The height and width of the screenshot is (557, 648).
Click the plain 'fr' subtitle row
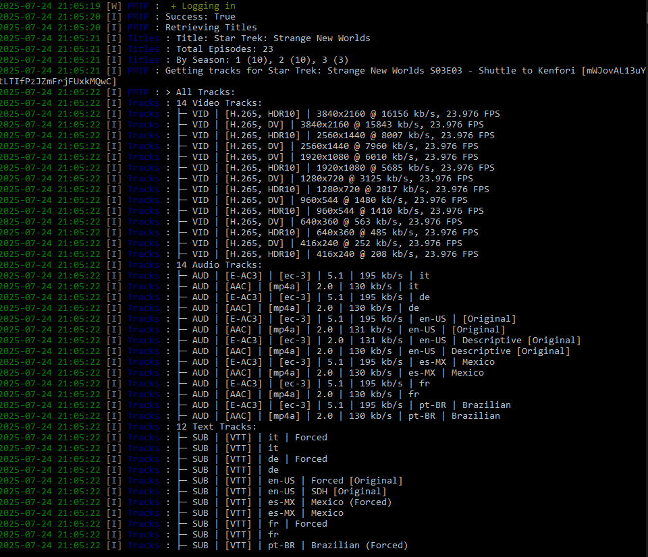227,534
